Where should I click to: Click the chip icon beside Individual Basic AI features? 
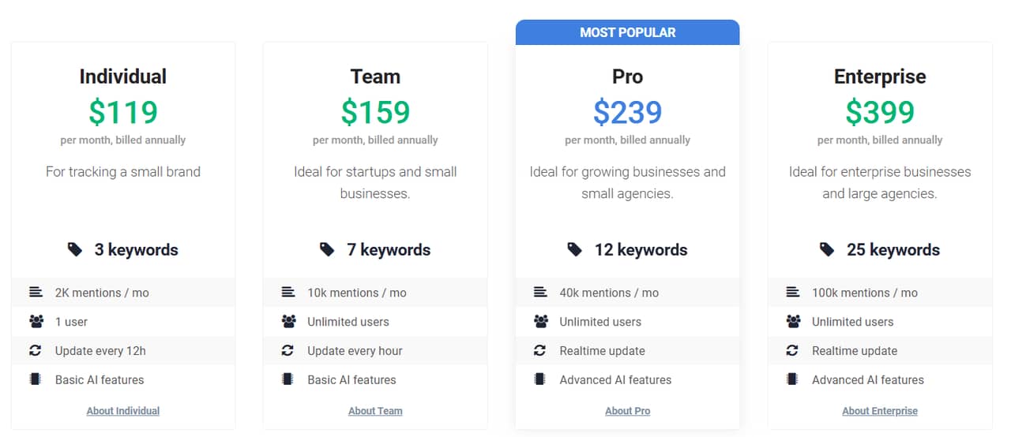pos(36,379)
